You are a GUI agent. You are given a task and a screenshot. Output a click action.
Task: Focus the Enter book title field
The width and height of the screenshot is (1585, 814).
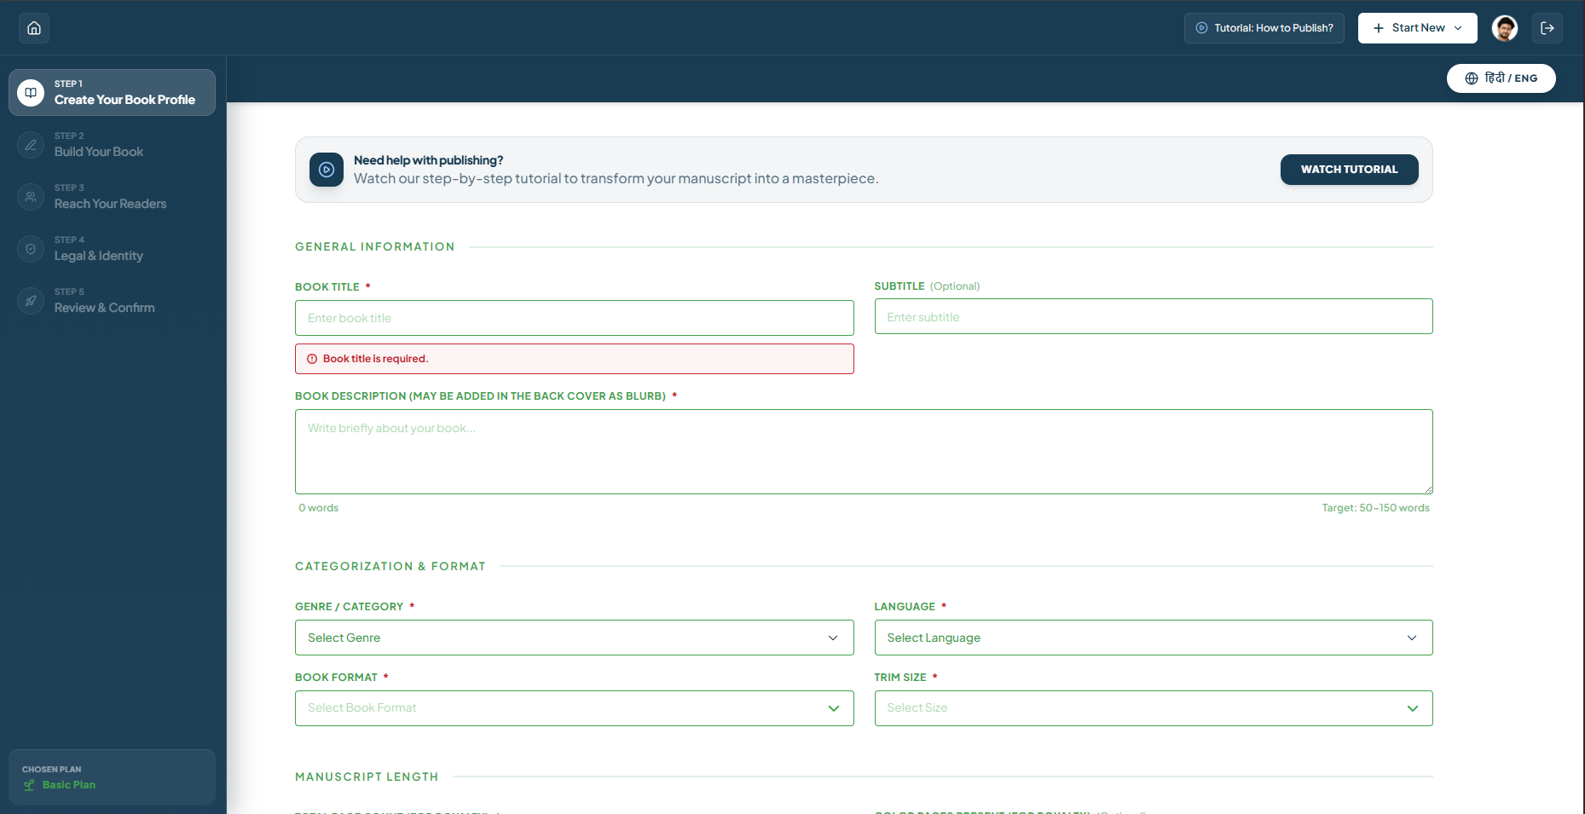[x=574, y=318]
